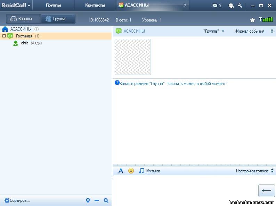Select the АСАССИНЫ root tree row
The width and height of the screenshot is (276, 206).
(x=56, y=29)
